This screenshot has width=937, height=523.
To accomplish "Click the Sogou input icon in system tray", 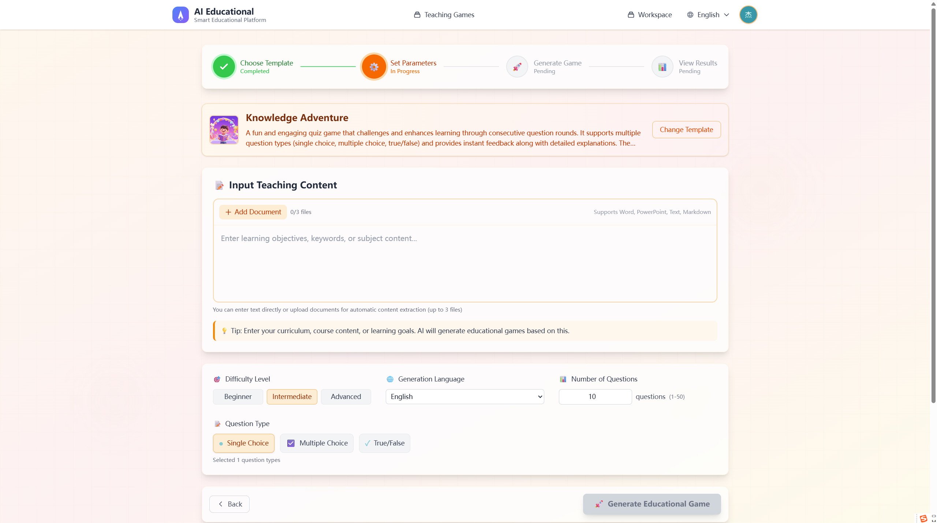I will pos(923,518).
